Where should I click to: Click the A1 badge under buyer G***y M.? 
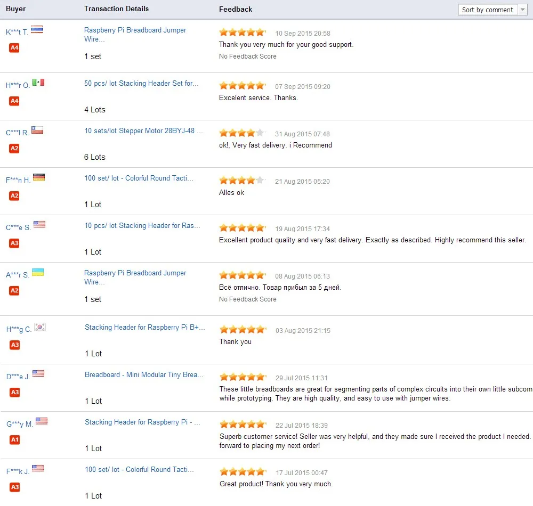pyautogui.click(x=14, y=440)
